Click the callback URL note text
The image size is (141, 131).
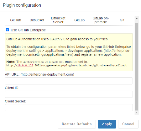67,63
